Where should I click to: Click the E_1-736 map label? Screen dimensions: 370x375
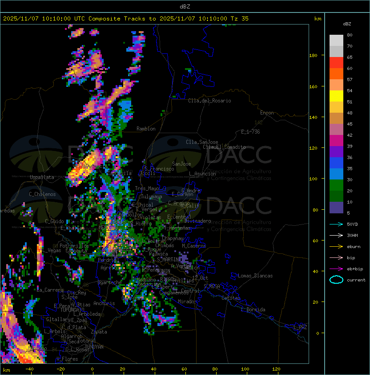(250, 132)
